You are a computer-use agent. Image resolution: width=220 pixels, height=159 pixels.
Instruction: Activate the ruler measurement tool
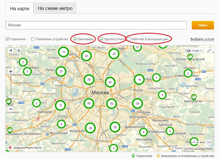pos(209,142)
